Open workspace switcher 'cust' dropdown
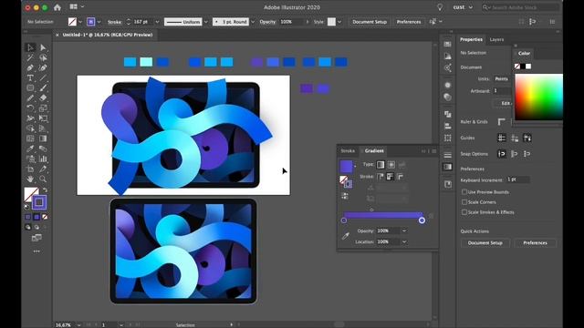 463,7
